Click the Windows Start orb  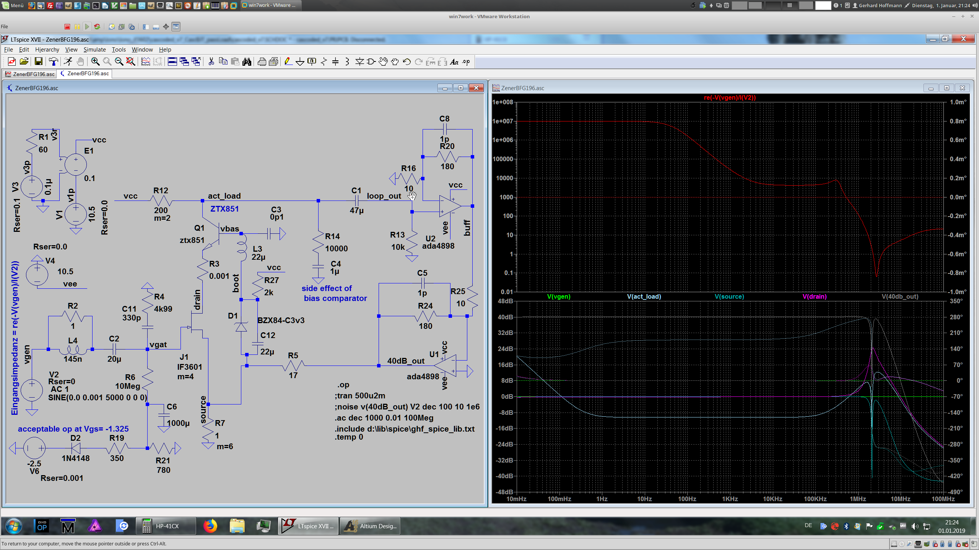(13, 526)
